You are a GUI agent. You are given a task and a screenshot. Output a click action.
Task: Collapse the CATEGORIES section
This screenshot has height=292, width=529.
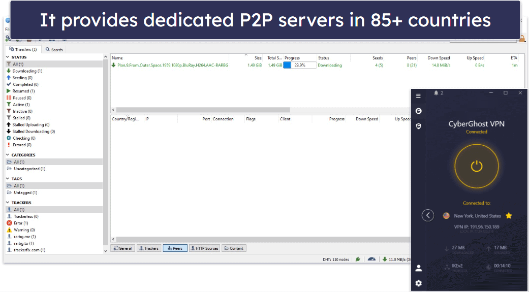(x=8, y=155)
